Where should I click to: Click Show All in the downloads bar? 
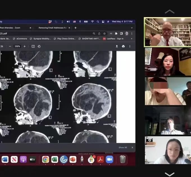(123, 147)
